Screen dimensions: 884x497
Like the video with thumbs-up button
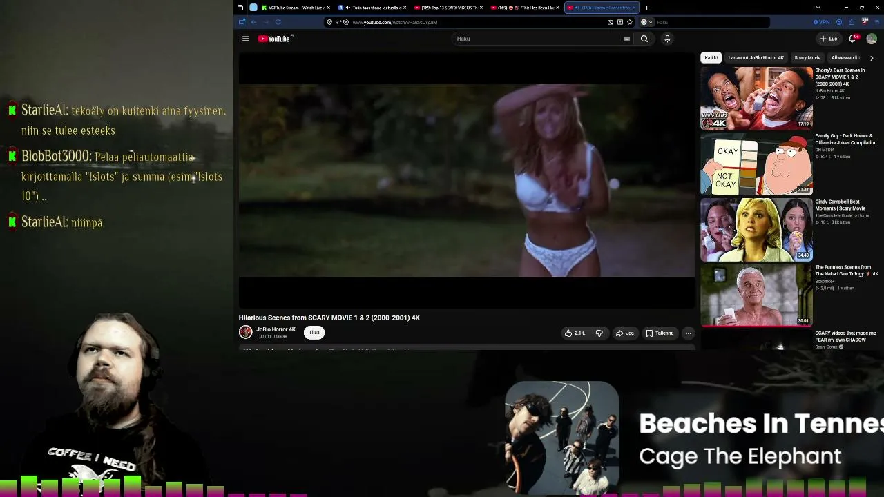coord(575,333)
